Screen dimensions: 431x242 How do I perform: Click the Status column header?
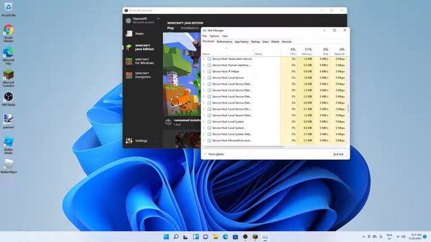[267, 51]
